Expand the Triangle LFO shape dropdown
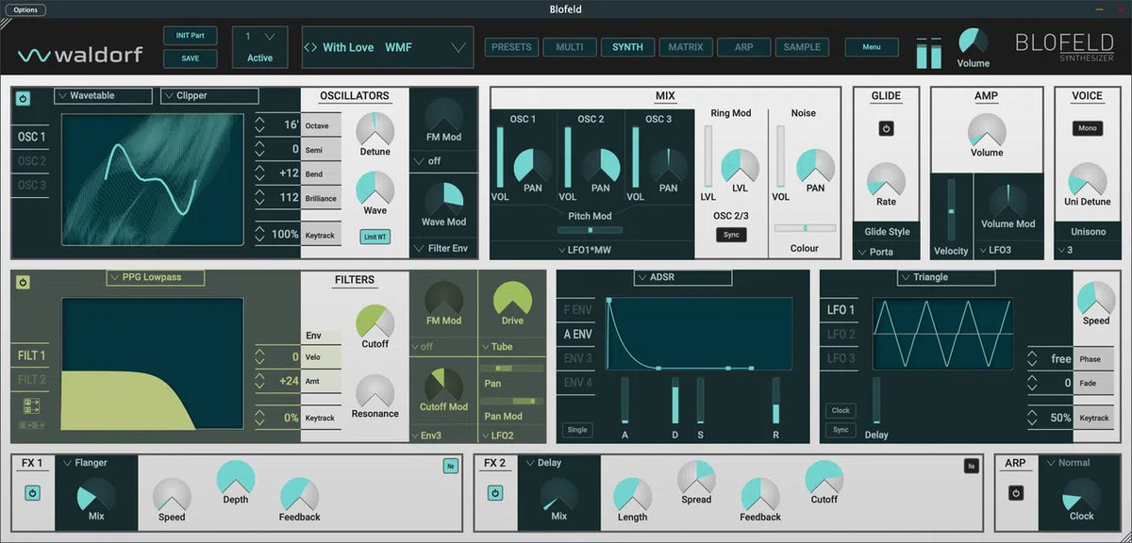This screenshot has height=543, width=1132. point(946,277)
